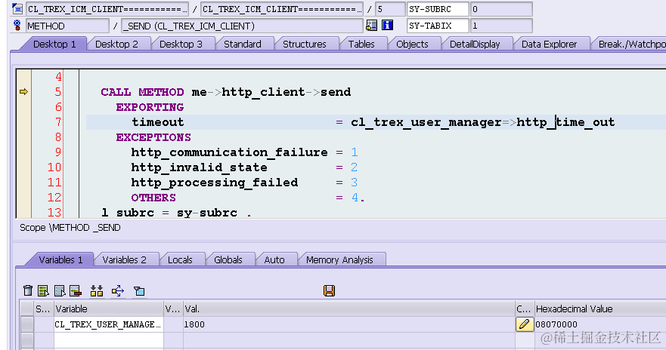
Task: Click the empty variable input row below
Action: (x=108, y=340)
